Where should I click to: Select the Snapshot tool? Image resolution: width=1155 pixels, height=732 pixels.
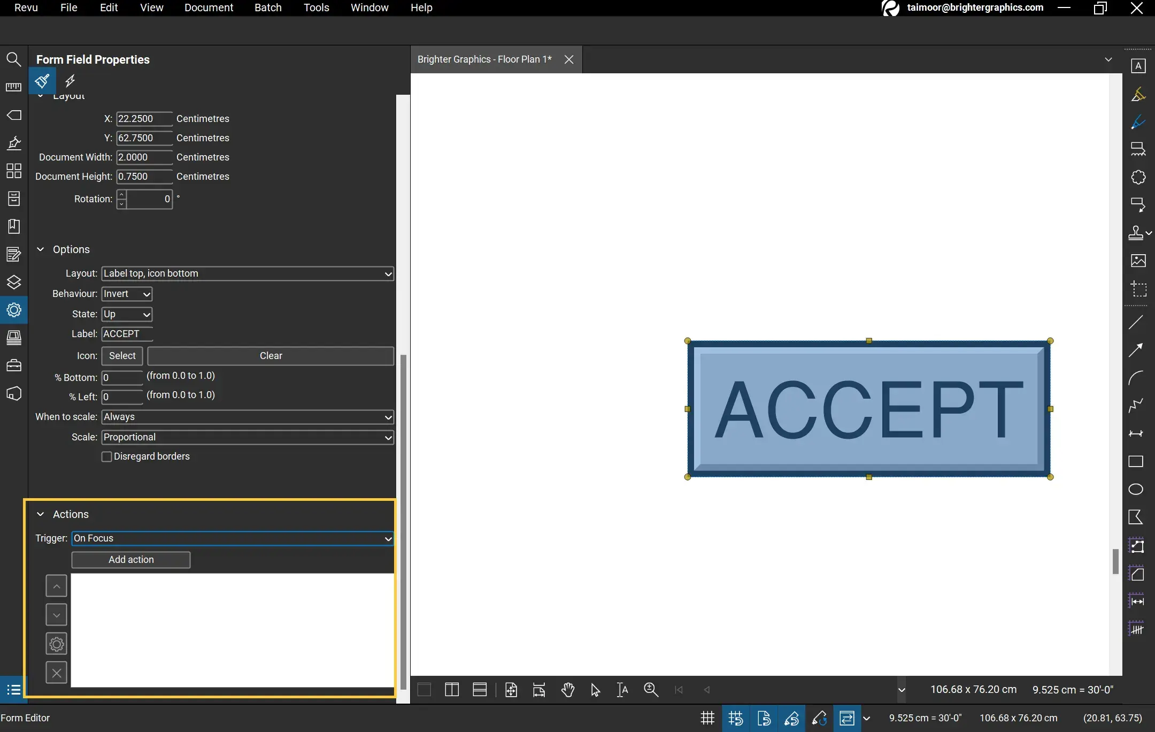[x=1138, y=289]
